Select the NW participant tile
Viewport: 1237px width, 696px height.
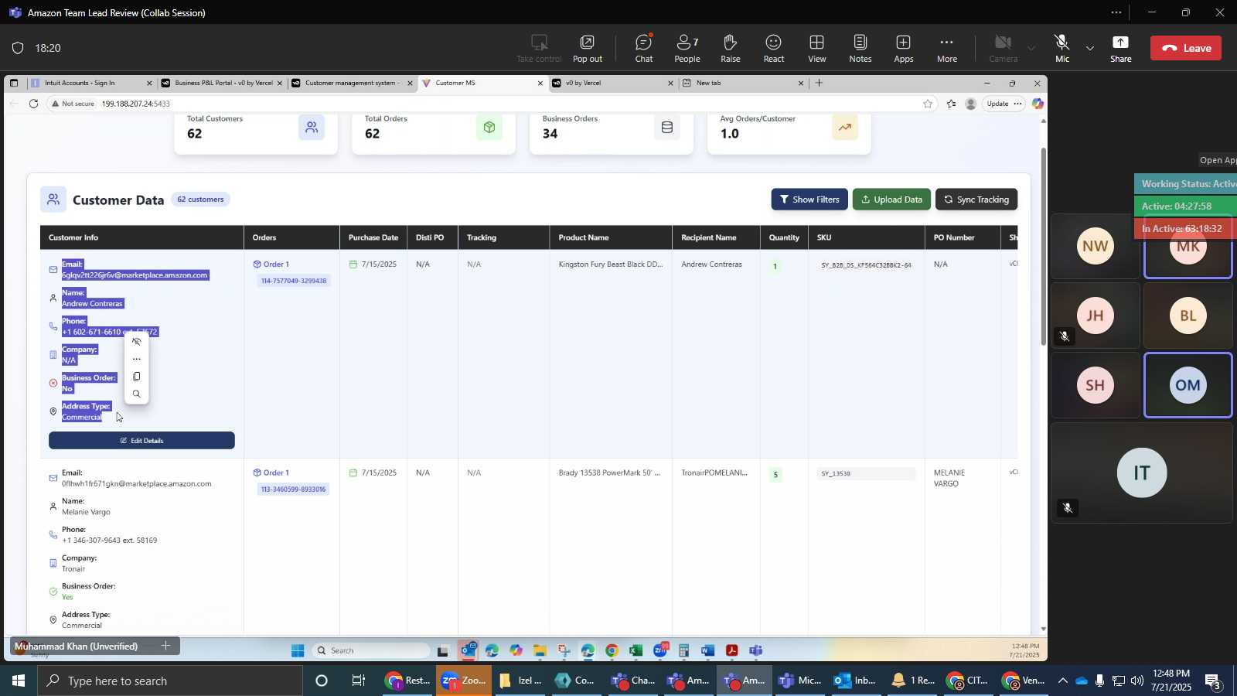point(1095,247)
